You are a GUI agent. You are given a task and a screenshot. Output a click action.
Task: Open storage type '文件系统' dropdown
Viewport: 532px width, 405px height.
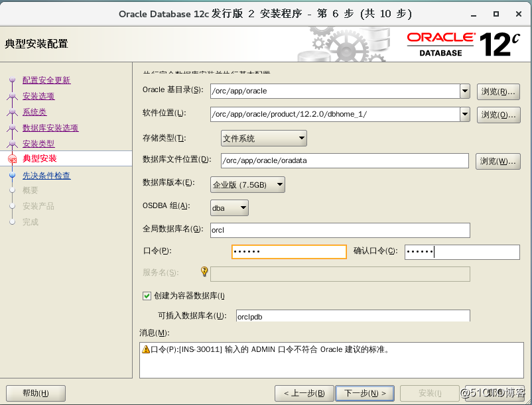(x=263, y=139)
